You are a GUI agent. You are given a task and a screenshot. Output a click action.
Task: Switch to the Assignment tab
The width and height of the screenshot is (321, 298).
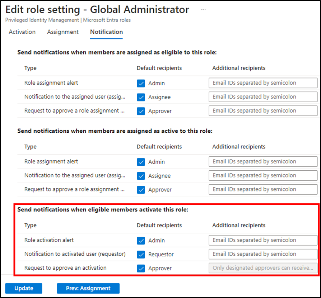tap(63, 32)
